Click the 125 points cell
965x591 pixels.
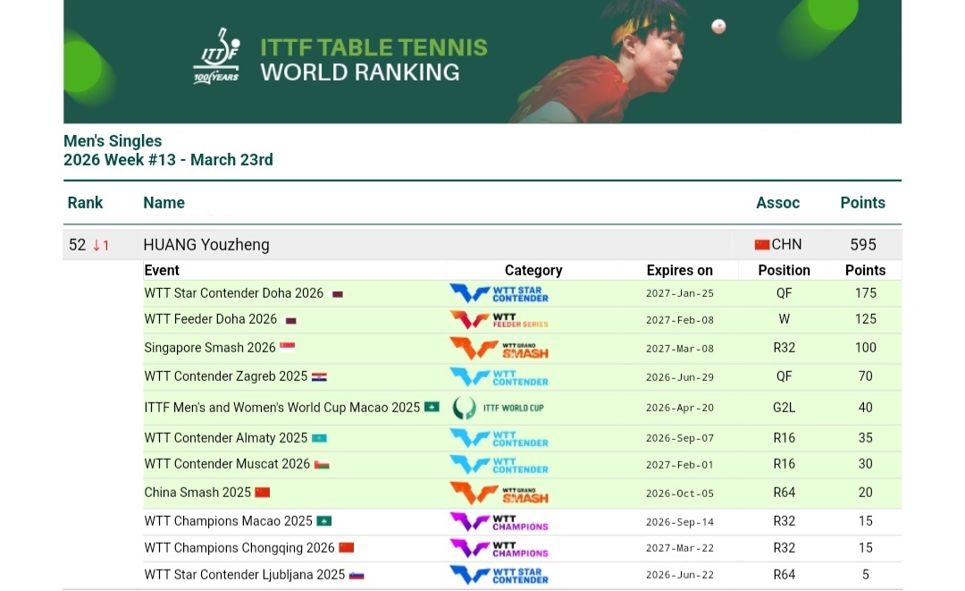[x=865, y=319]
